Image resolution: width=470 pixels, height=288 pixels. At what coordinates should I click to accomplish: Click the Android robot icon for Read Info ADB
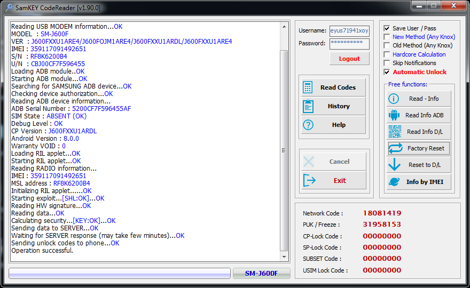(394, 115)
